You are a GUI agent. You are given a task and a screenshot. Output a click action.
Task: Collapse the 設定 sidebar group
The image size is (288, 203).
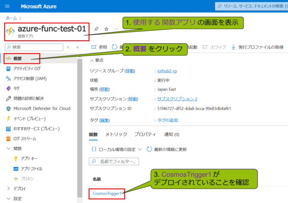(9, 198)
